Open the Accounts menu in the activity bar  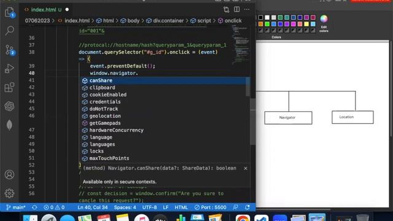point(10,174)
